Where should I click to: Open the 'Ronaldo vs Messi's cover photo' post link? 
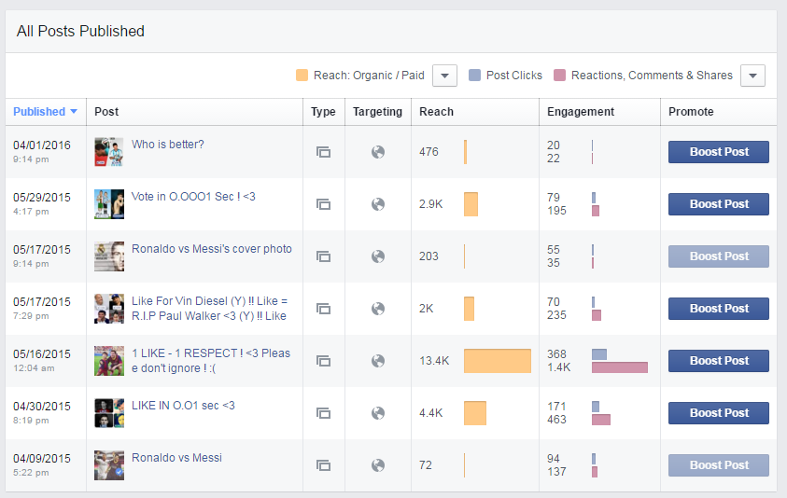click(x=211, y=249)
